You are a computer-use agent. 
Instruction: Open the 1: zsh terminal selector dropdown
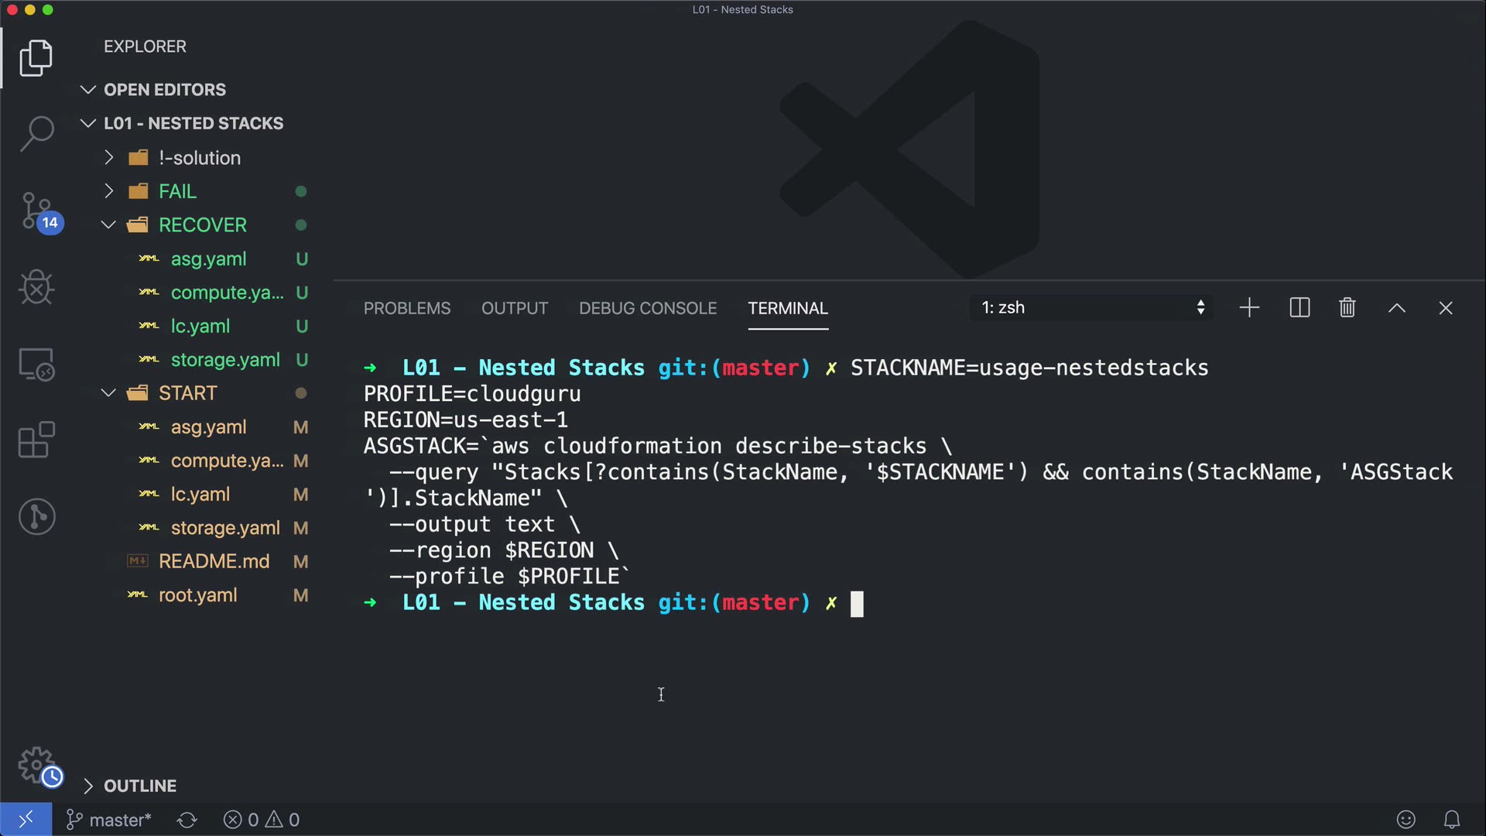click(1092, 308)
